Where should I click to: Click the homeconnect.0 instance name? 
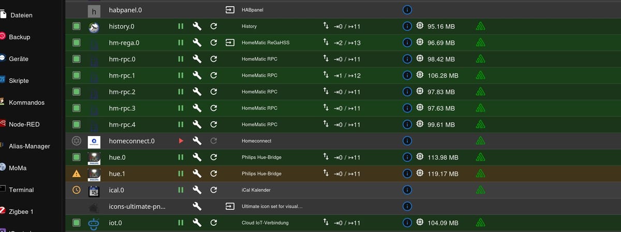(131, 141)
